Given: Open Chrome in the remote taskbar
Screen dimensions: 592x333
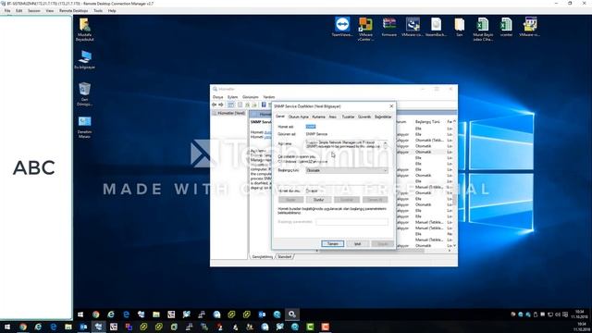Looking at the screenshot, I should (96, 314).
